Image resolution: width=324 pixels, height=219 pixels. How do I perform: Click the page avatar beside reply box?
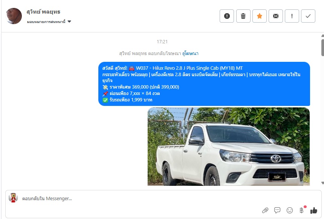[13, 198]
